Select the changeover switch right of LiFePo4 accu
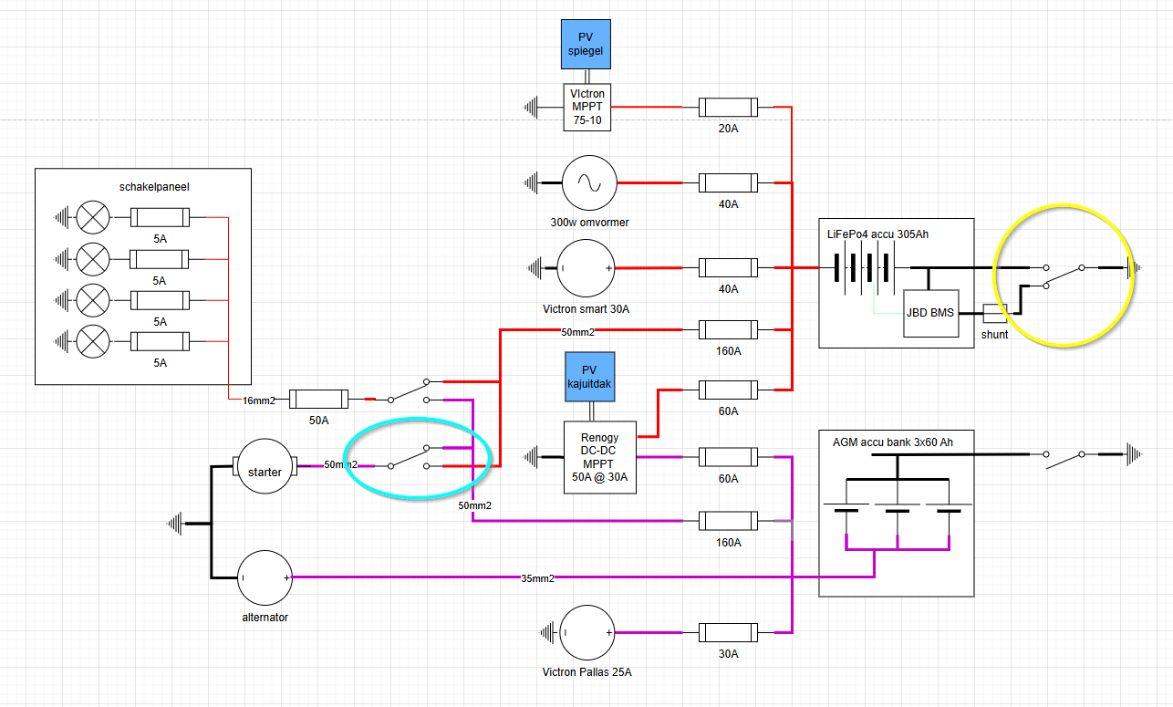 (x=1064, y=275)
